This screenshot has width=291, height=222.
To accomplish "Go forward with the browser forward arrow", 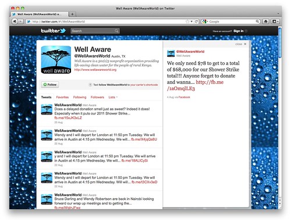I will [x=21, y=22].
